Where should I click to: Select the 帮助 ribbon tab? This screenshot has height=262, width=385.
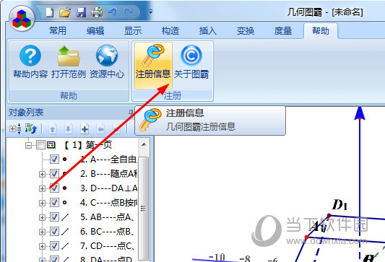pos(321,31)
